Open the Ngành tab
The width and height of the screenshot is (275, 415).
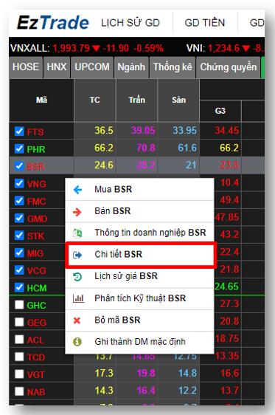point(131,67)
